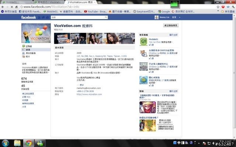Click the Chrome taskbar icon
This screenshot has width=236, height=147.
tap(29, 143)
